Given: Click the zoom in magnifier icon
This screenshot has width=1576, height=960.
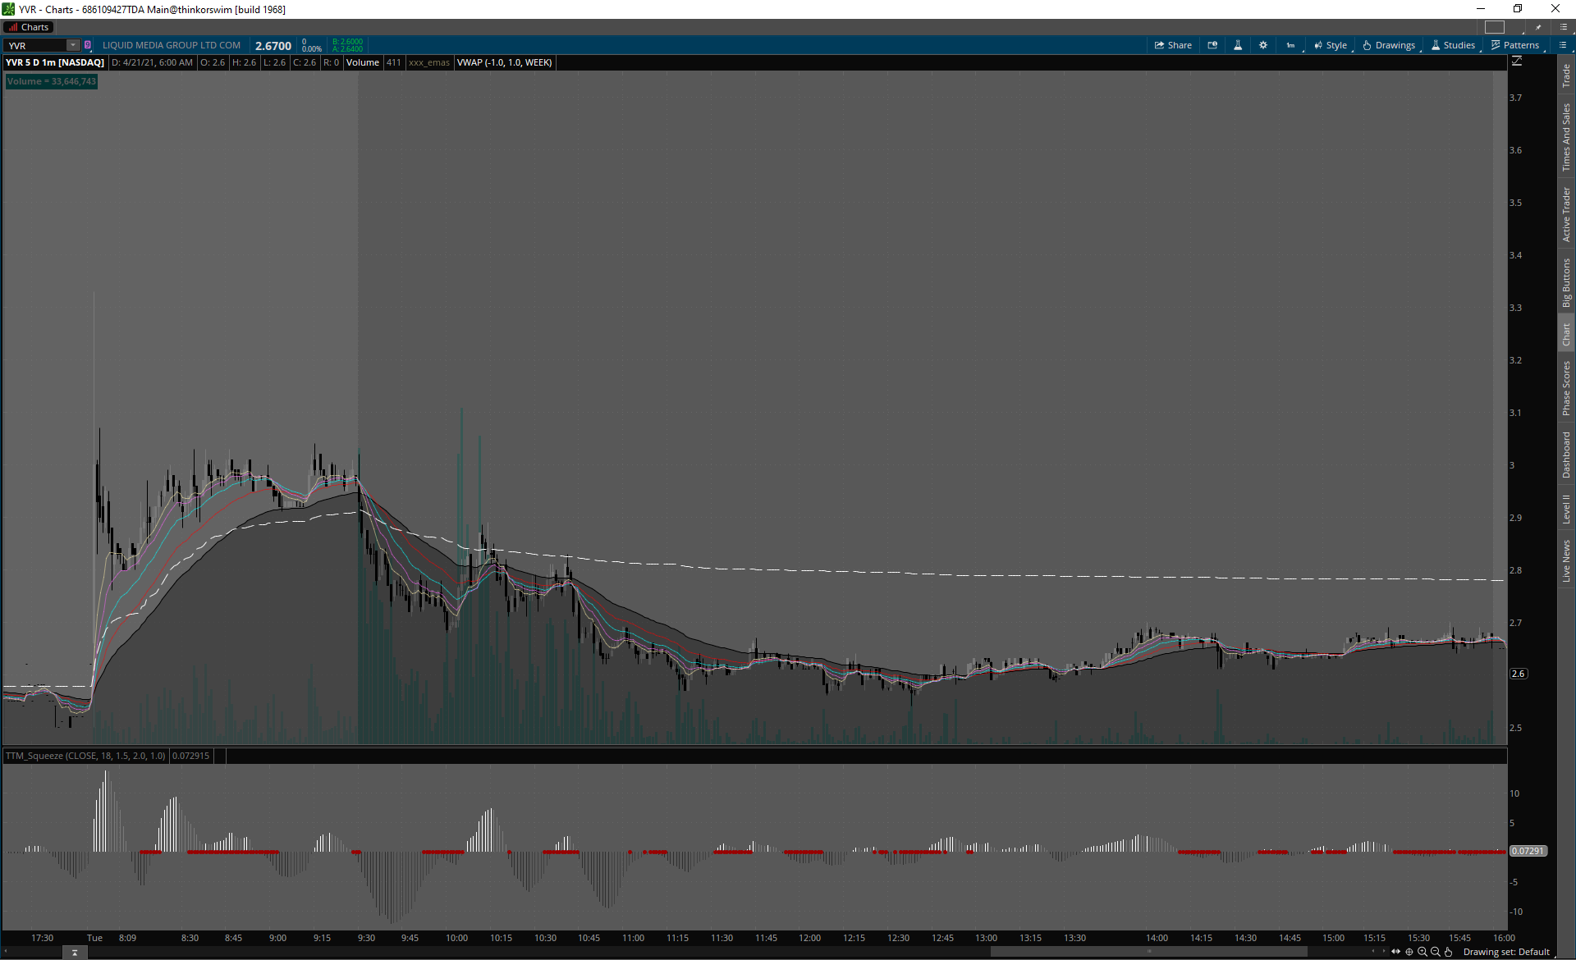Looking at the screenshot, I should click(x=1423, y=952).
